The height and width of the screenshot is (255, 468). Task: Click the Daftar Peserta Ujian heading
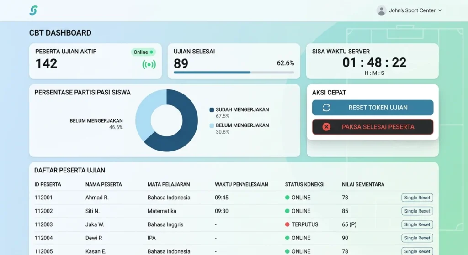click(x=69, y=171)
